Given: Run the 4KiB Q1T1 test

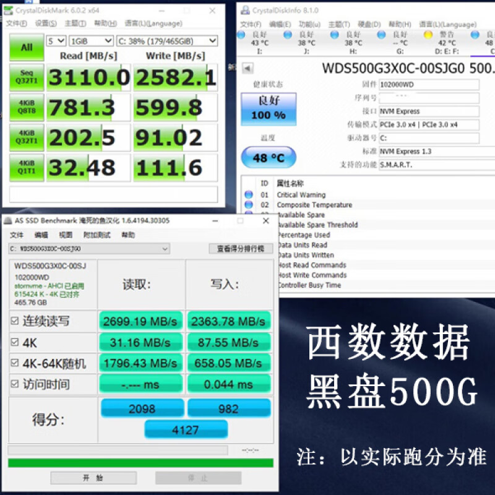Looking at the screenshot, I should click(27, 167).
